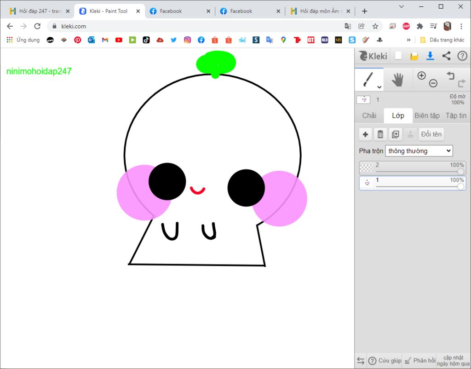Image resolution: width=471 pixels, height=369 pixels.
Task: Delete the selected layer
Action: click(380, 134)
